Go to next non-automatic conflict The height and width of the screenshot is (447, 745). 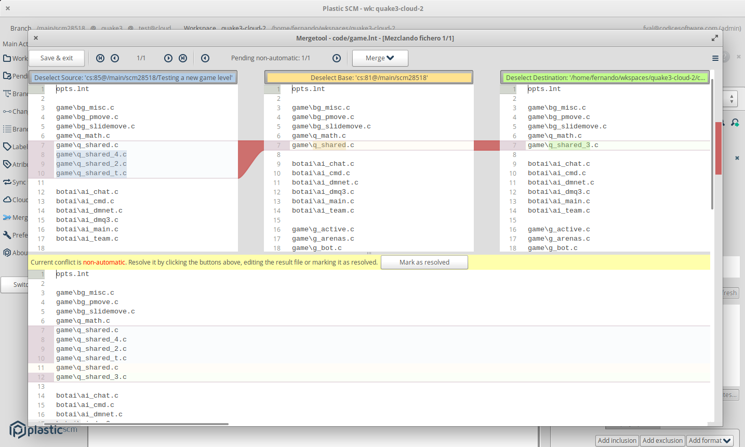[x=337, y=58]
